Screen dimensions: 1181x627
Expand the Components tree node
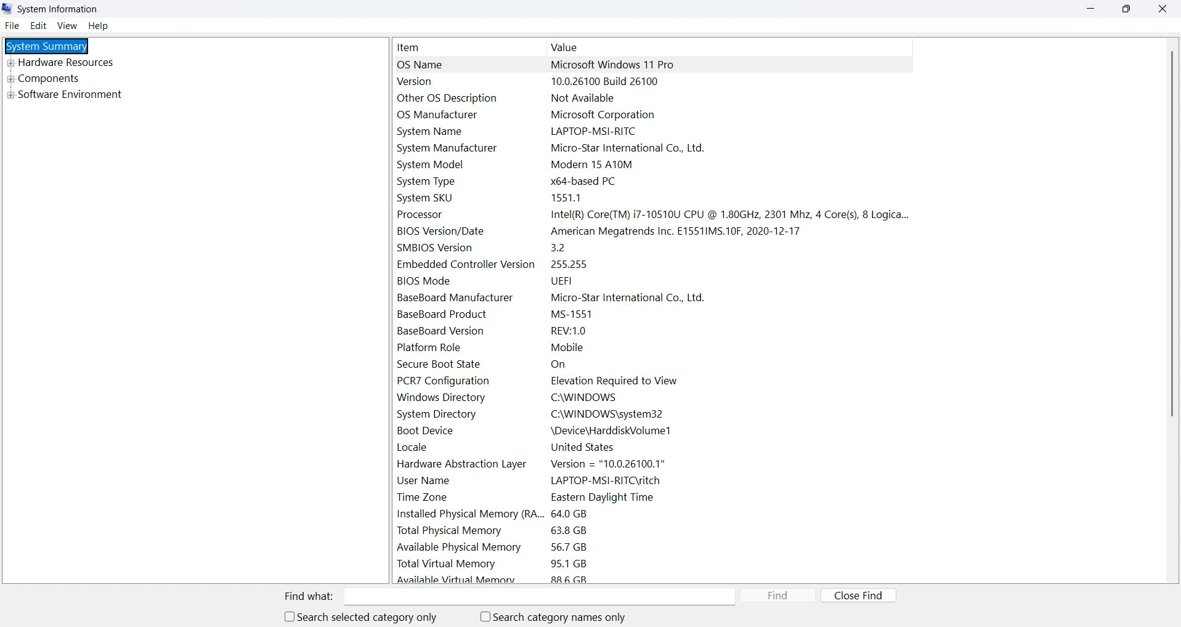(10, 79)
